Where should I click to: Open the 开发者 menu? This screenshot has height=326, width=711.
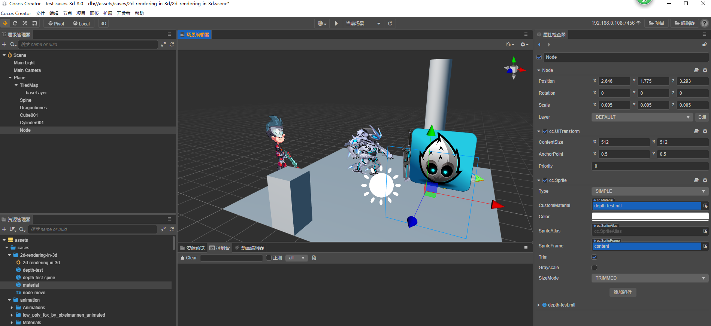(123, 13)
